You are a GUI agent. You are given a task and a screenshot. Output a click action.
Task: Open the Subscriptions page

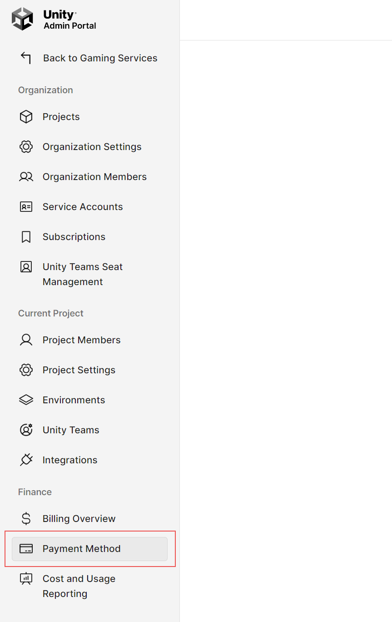(90, 237)
